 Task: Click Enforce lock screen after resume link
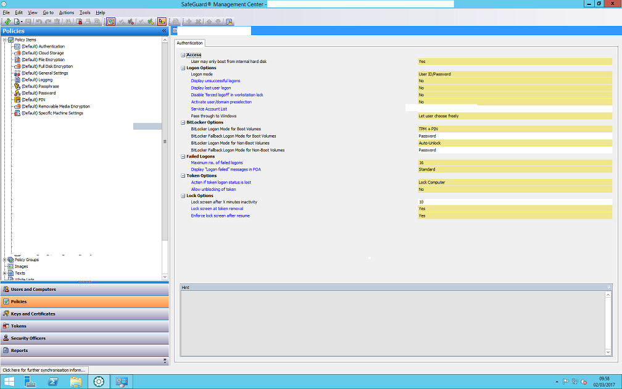point(220,216)
